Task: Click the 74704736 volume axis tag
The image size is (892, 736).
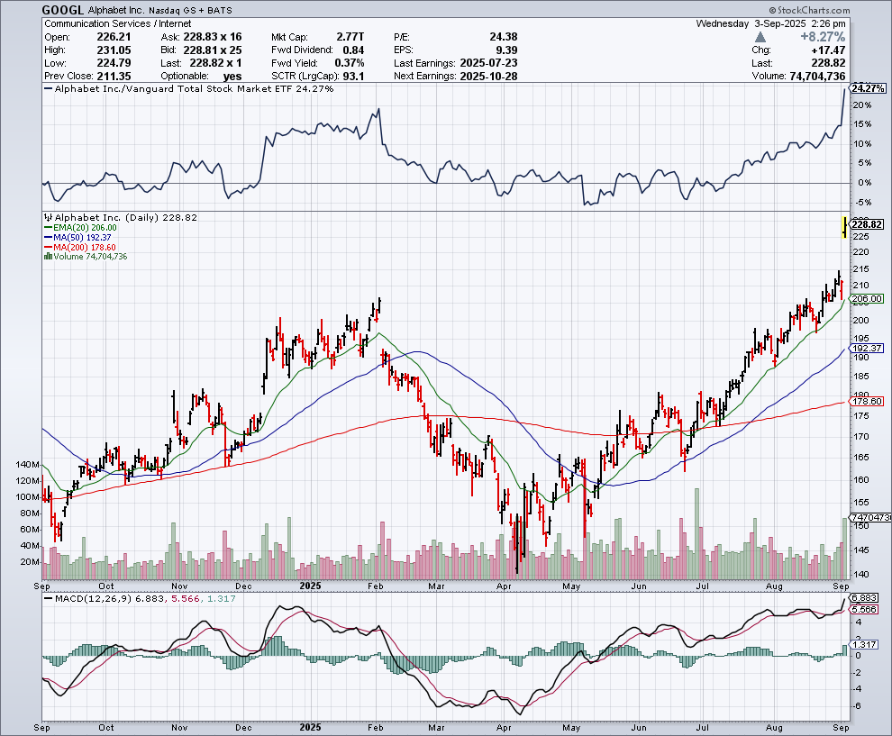Action: (871, 518)
